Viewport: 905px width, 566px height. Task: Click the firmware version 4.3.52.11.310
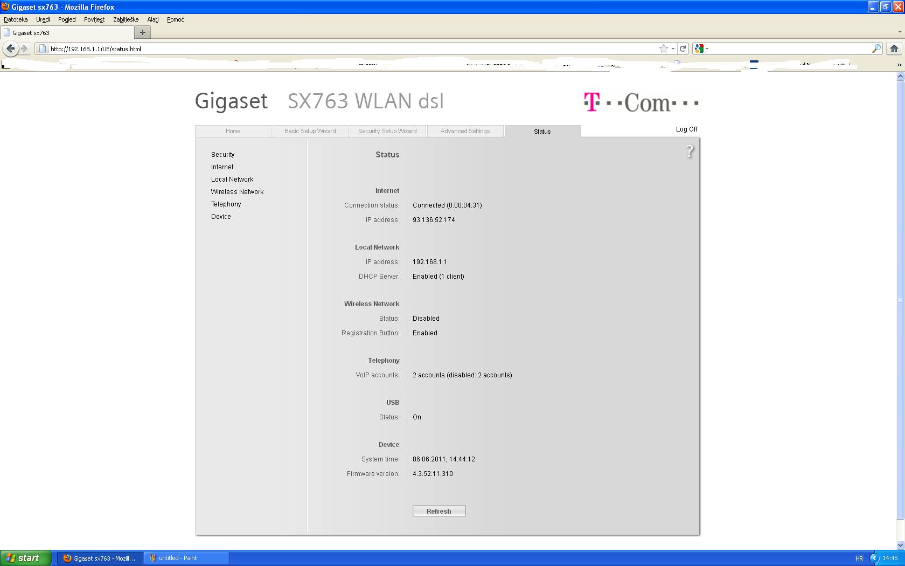[433, 474]
